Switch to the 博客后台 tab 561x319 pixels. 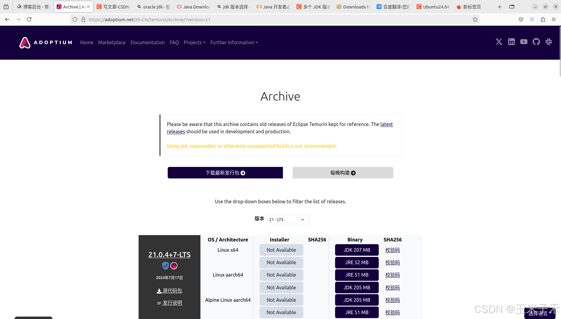click(x=33, y=7)
